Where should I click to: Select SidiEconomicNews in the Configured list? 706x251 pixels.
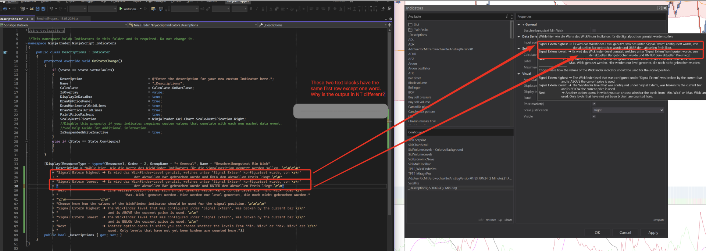tap(421, 159)
